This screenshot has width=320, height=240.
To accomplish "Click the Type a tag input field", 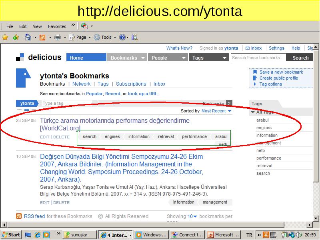I will click(67, 104).
